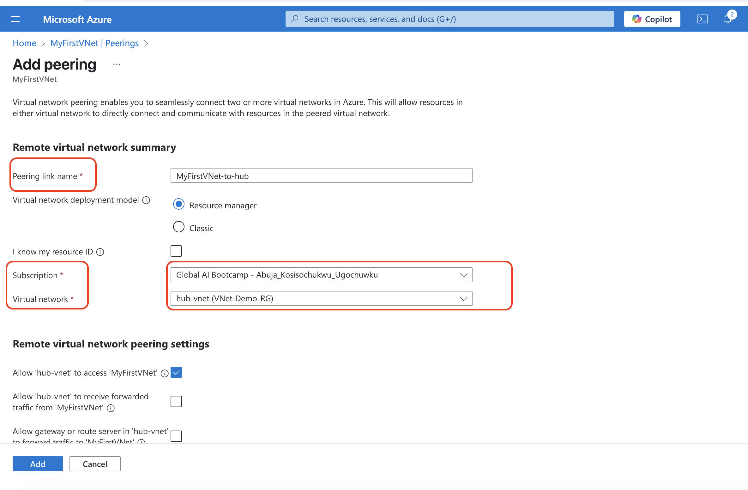Image resolution: width=748 pixels, height=490 pixels.
Task: Enable hub-vnet to receive forwarded traffic
Action: coord(176,401)
